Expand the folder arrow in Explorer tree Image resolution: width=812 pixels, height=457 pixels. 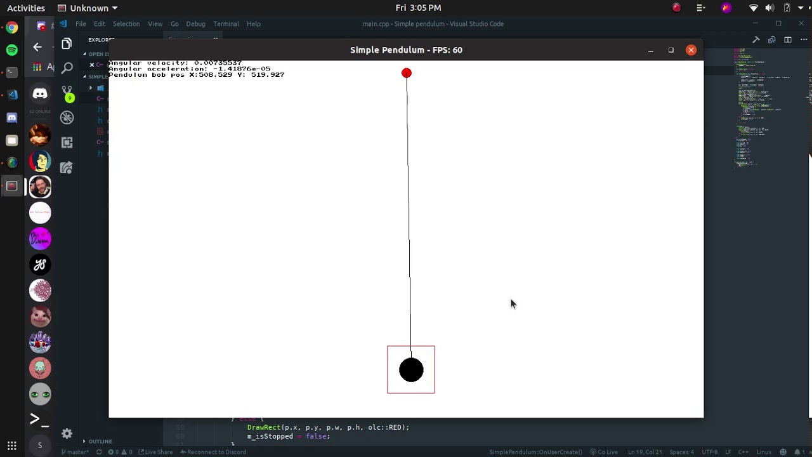[91, 88]
